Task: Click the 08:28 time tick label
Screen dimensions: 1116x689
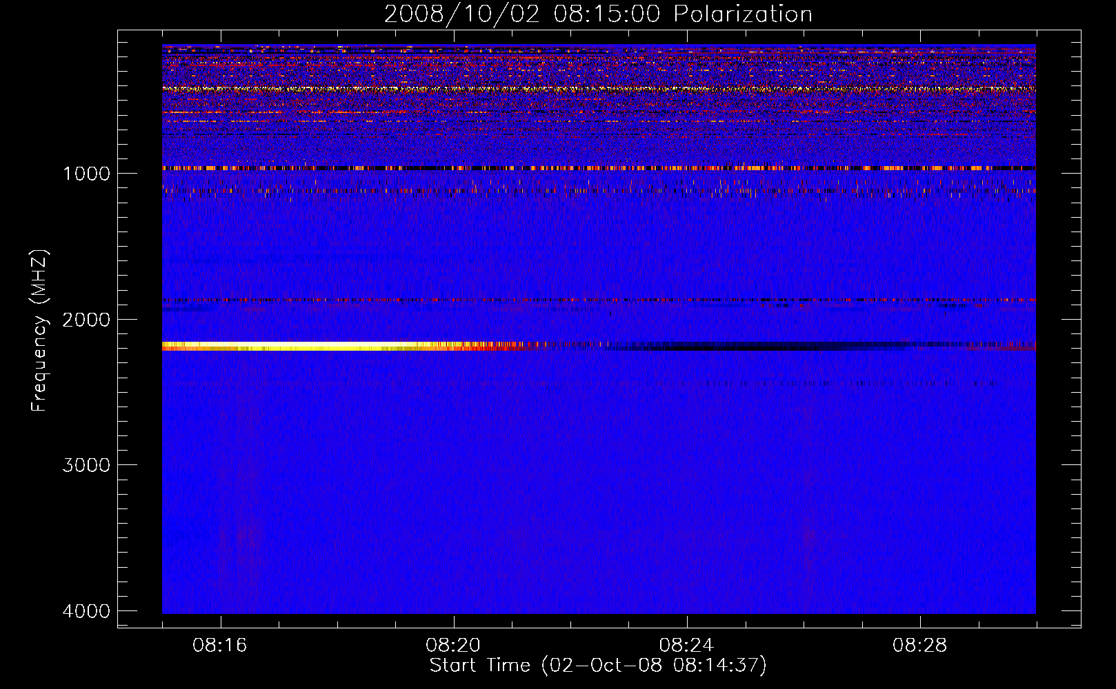Action: point(919,646)
